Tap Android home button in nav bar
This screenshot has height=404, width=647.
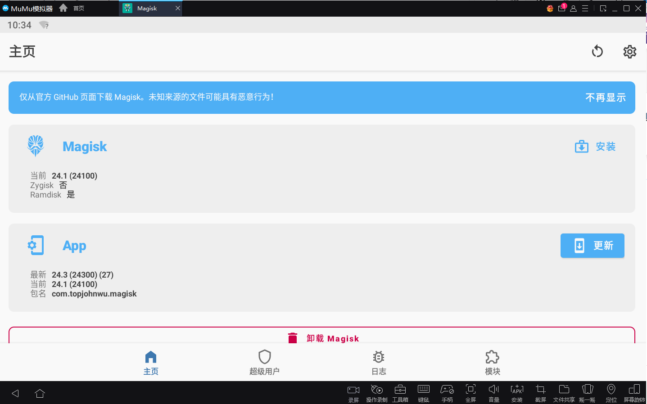(x=40, y=393)
